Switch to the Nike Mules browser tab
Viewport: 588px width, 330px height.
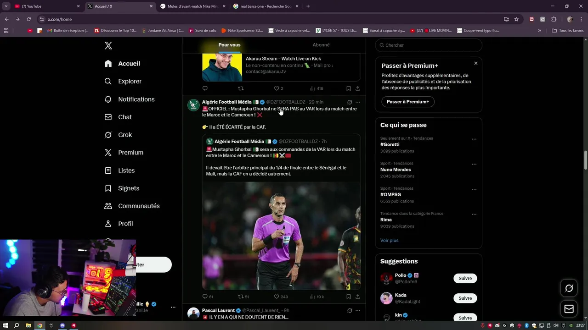click(x=193, y=6)
